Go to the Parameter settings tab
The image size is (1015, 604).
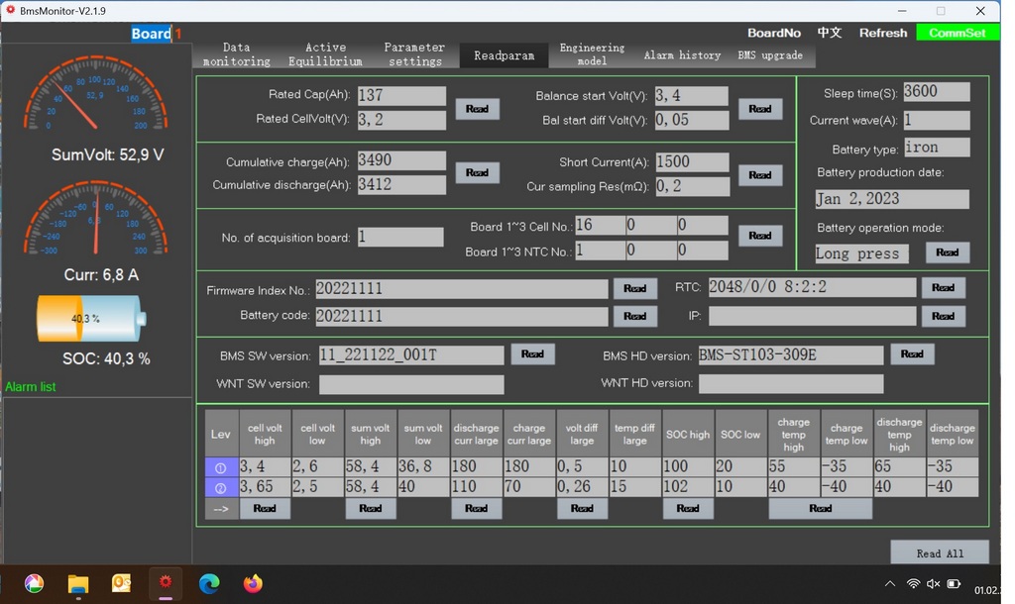click(x=414, y=54)
